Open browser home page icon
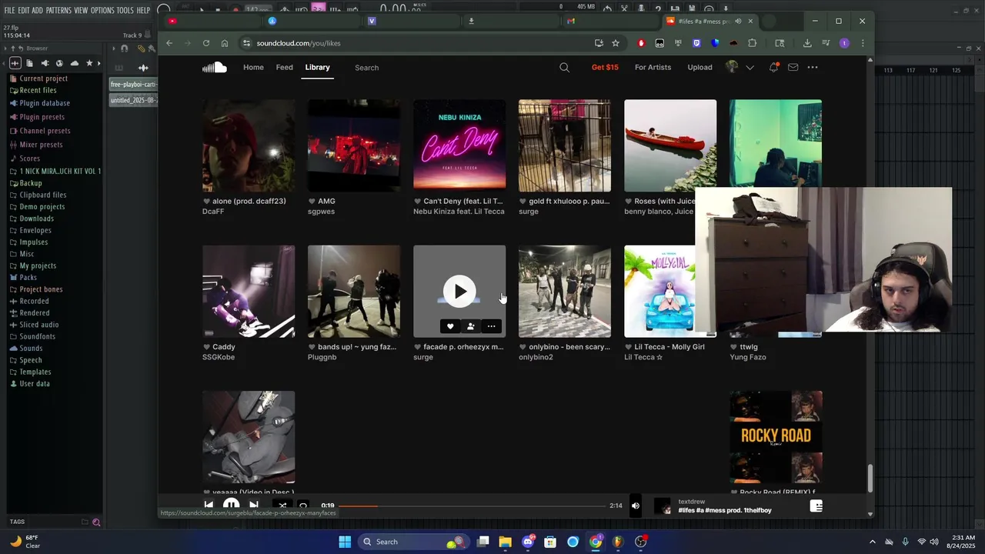The width and height of the screenshot is (985, 554). click(x=225, y=43)
